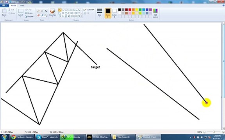Choose the Rounded rectangle shape
The height and width of the screenshot is (140, 225).
[x=72, y=10]
